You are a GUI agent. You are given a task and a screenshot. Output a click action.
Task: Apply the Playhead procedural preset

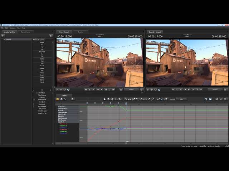(x=42, y=52)
